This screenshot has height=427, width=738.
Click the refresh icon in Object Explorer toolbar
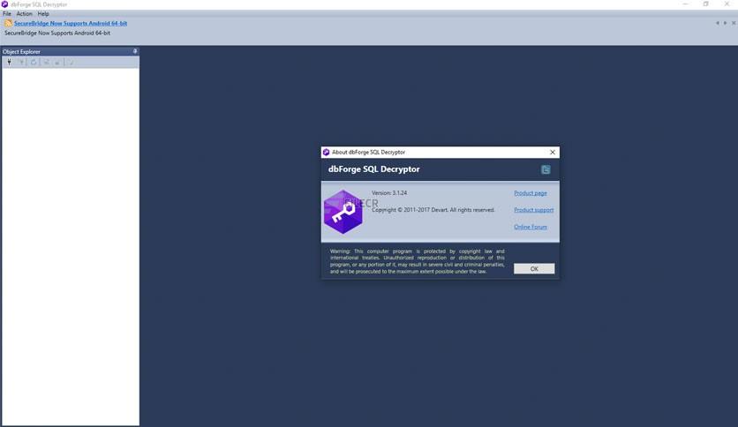[x=34, y=62]
